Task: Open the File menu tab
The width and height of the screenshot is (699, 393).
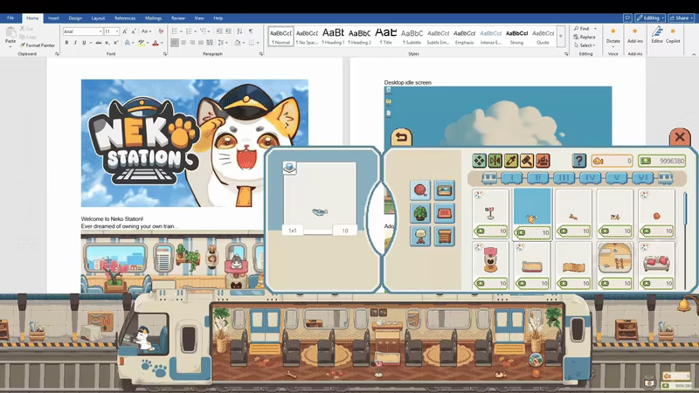Action: coord(10,17)
